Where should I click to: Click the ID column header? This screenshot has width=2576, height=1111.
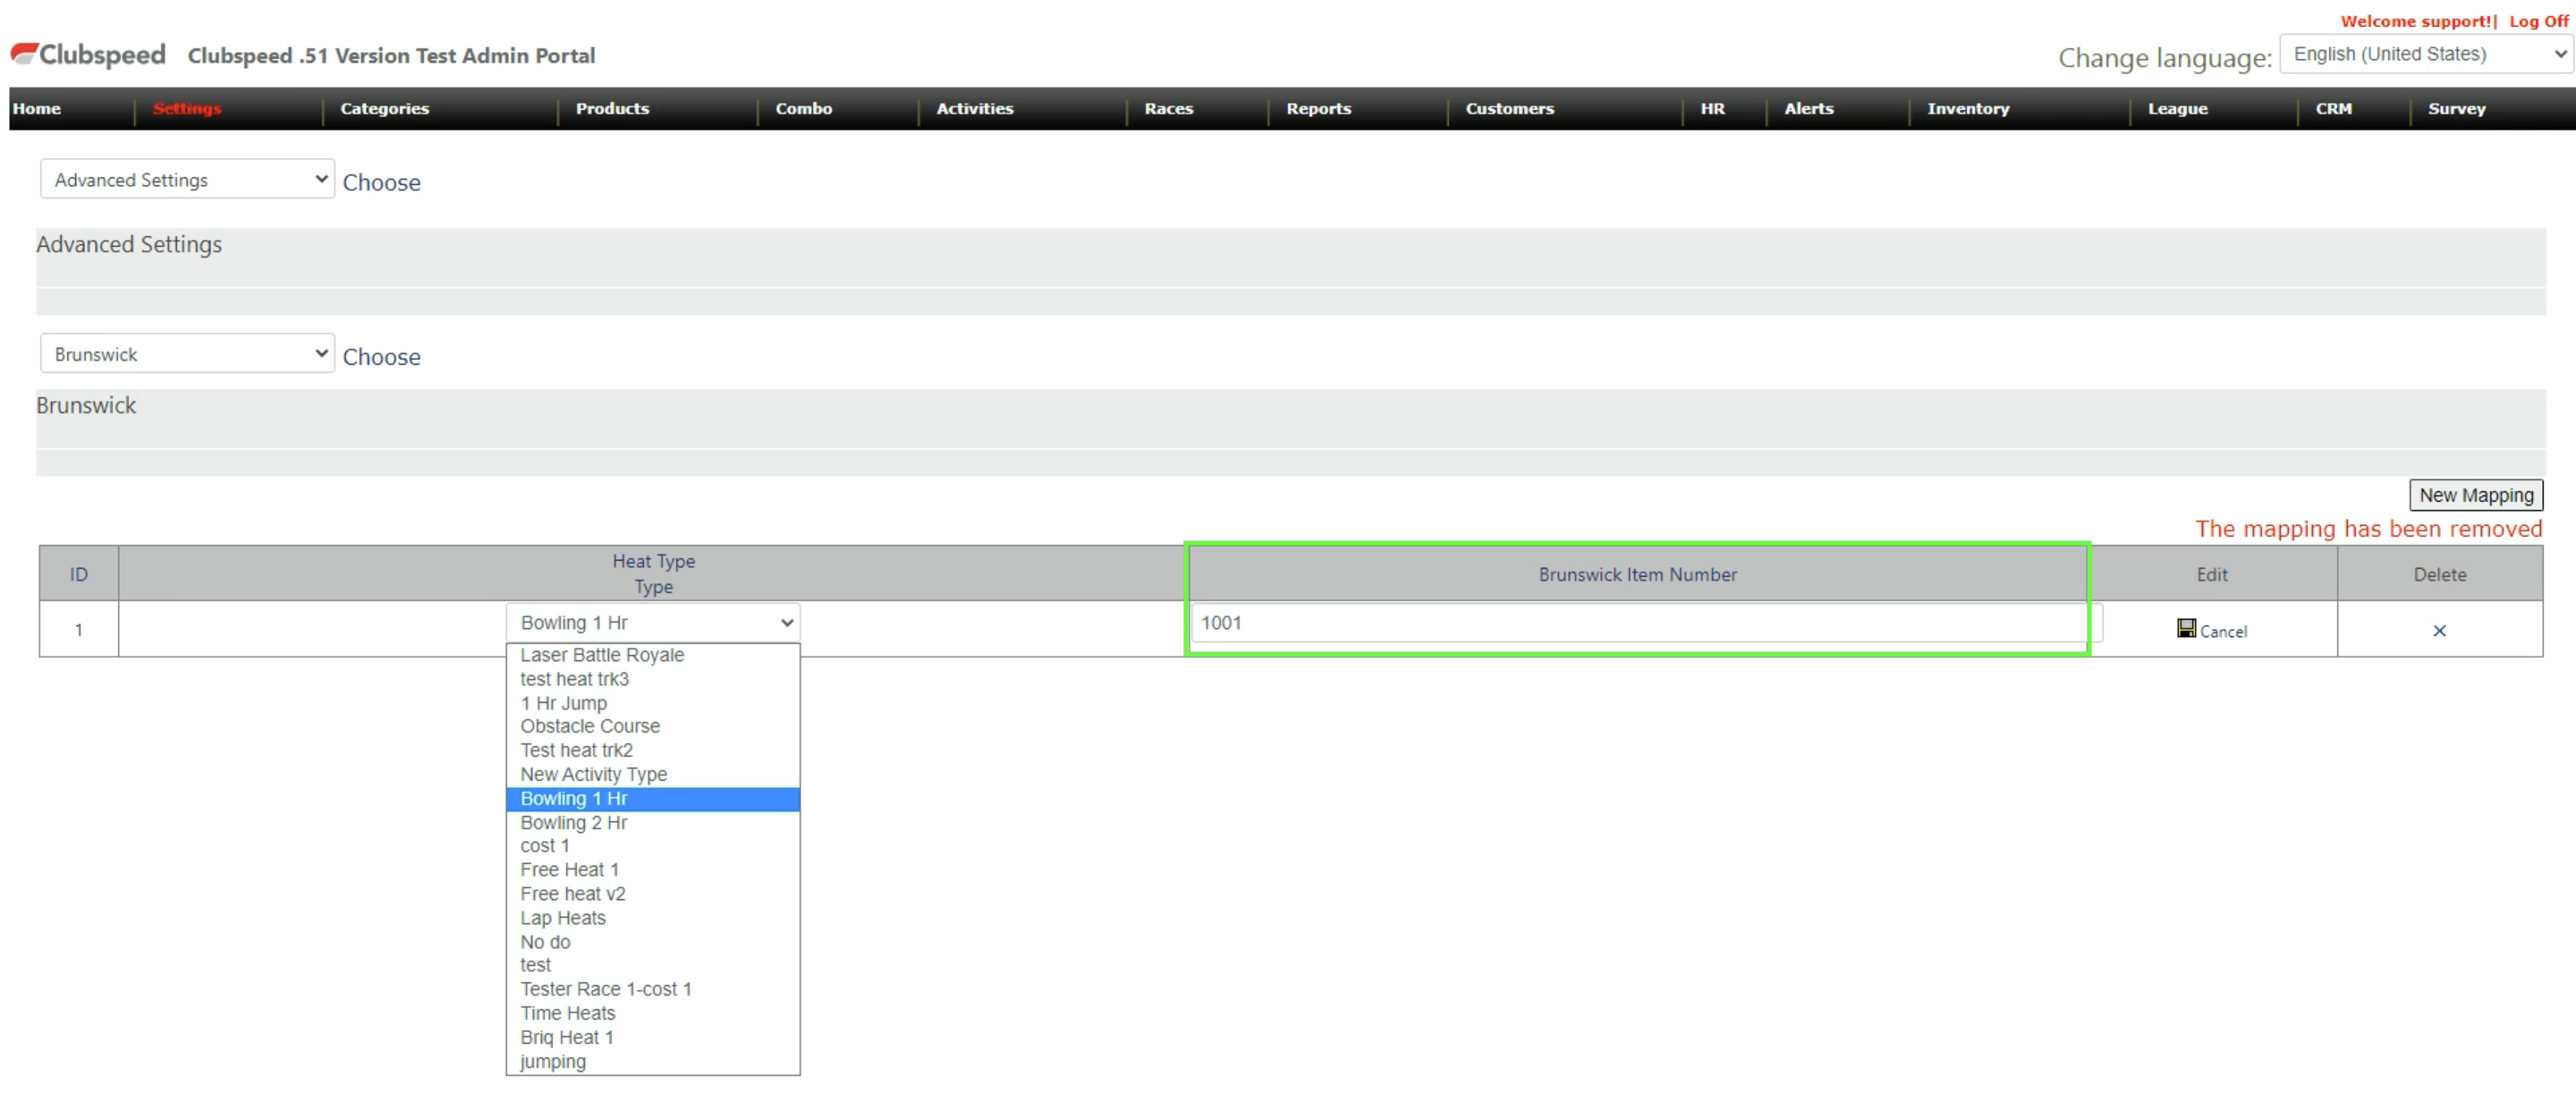(x=78, y=574)
